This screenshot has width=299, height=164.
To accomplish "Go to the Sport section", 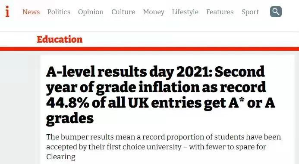I will click(x=250, y=12).
